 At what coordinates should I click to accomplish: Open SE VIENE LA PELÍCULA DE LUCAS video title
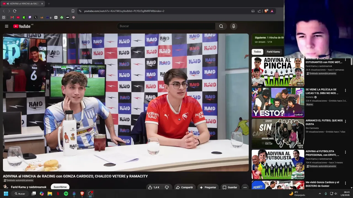[x=322, y=91]
